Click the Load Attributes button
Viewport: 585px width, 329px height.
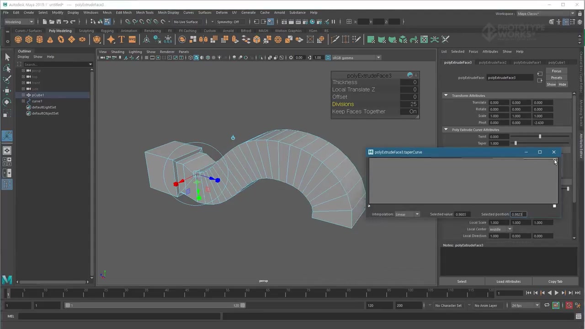pos(508,281)
